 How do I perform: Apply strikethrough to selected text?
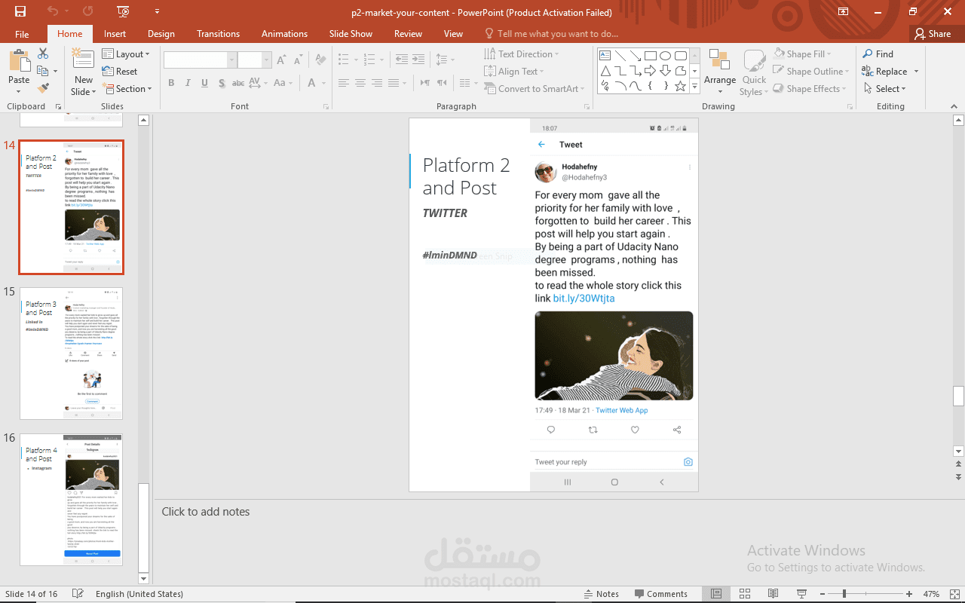click(x=238, y=83)
